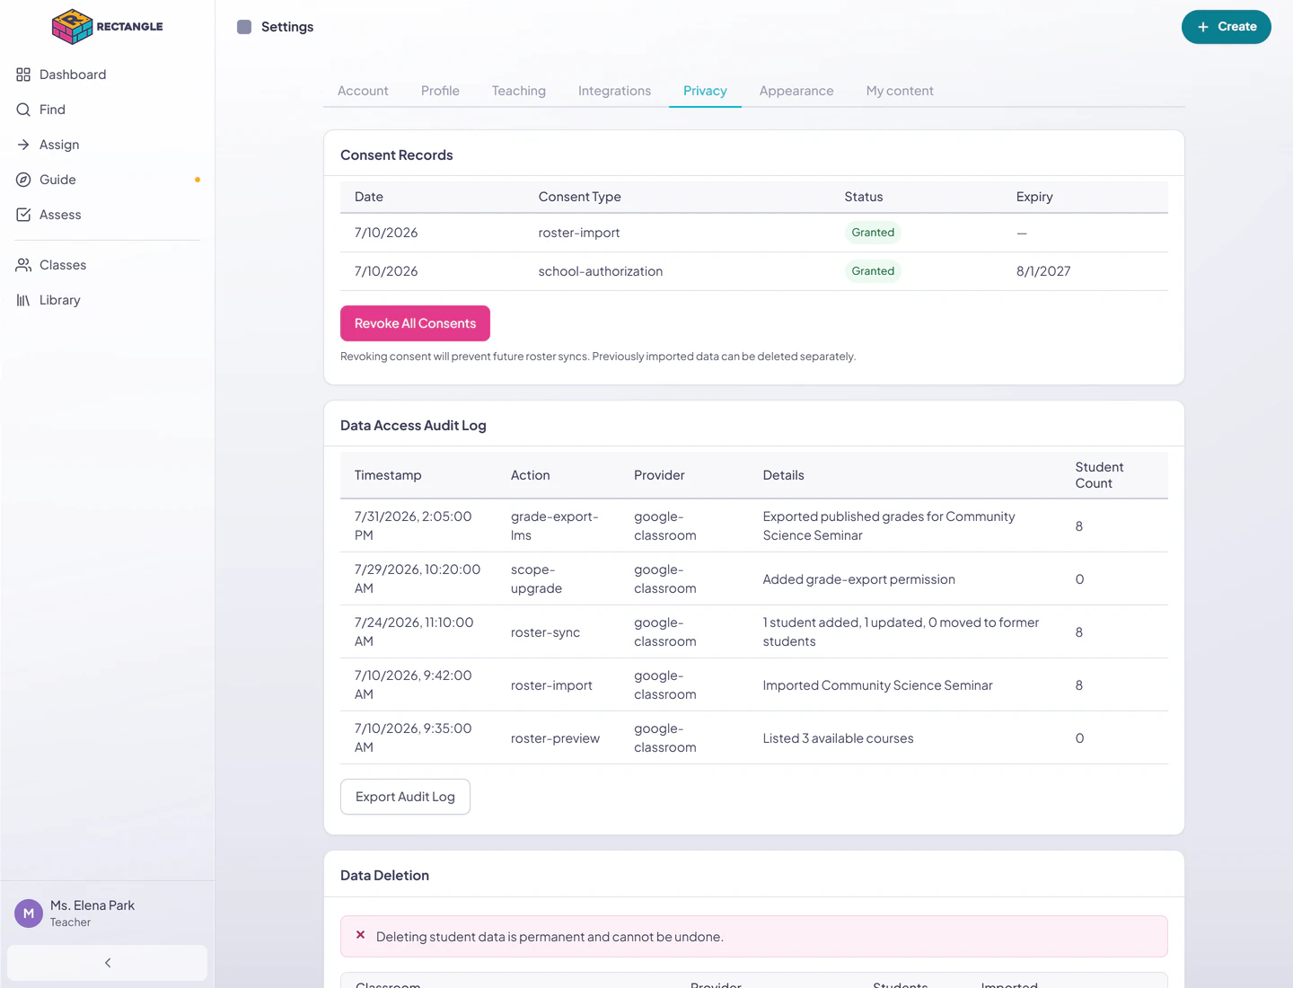1293x988 pixels.
Task: Switch to the Teaching tab
Action: pos(519,91)
